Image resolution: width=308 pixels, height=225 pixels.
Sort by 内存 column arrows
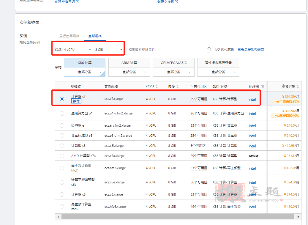(x=178, y=86)
